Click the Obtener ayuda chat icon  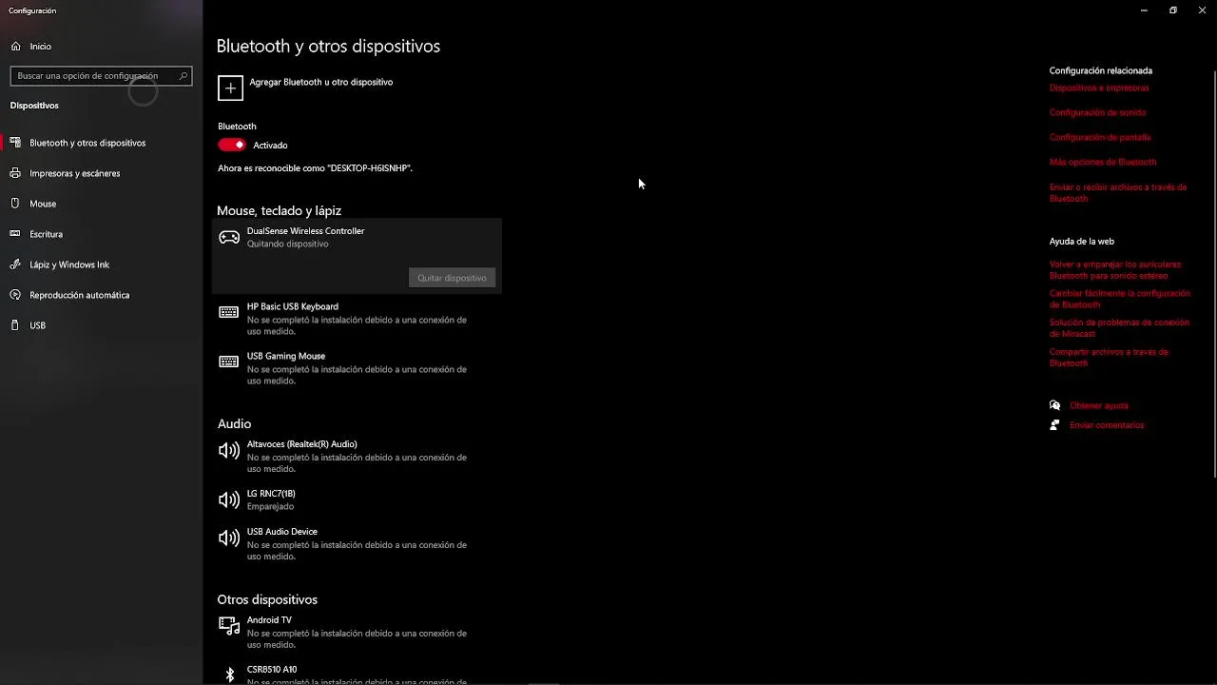click(x=1054, y=405)
